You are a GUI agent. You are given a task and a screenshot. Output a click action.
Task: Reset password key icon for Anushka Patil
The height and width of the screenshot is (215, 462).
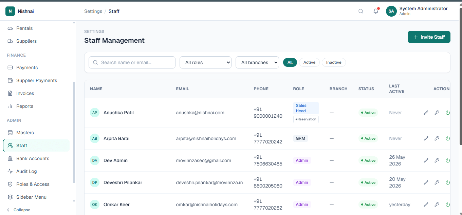(437, 113)
